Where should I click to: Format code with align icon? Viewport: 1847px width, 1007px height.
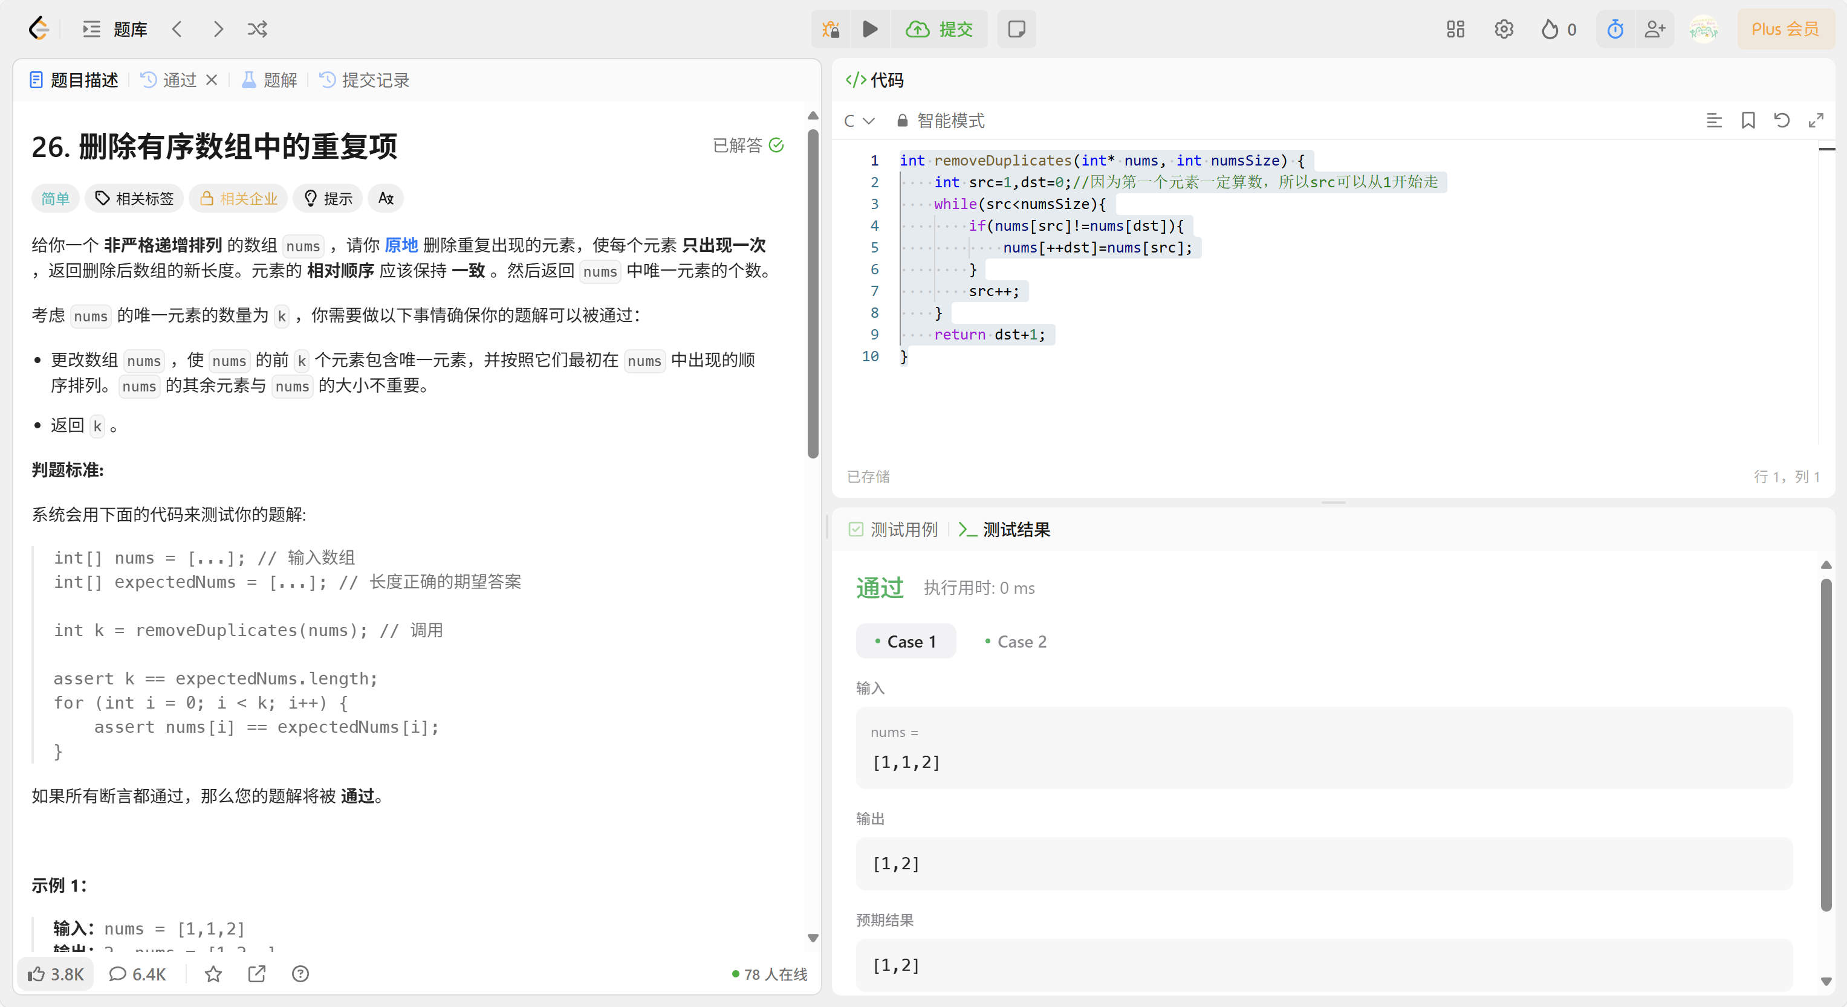[x=1713, y=120]
